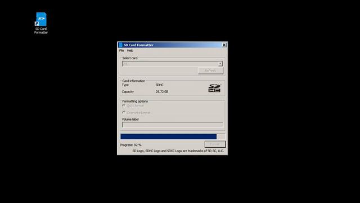Click the Progress: 92 % status text
The height and width of the screenshot is (203, 360).
(x=130, y=145)
